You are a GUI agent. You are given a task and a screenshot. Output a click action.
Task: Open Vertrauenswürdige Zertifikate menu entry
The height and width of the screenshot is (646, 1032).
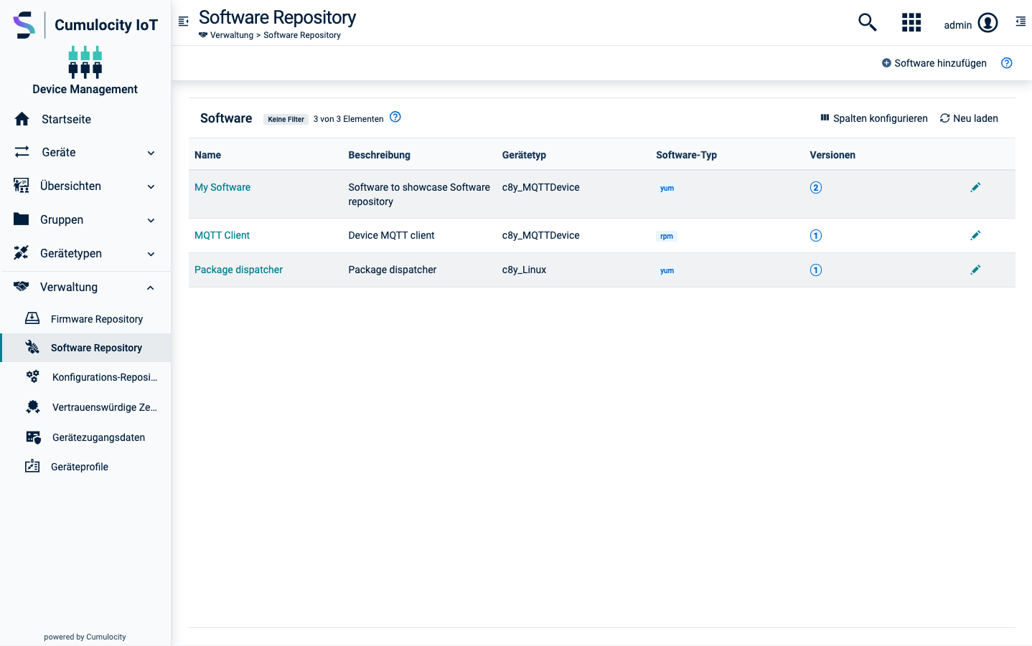[85, 407]
